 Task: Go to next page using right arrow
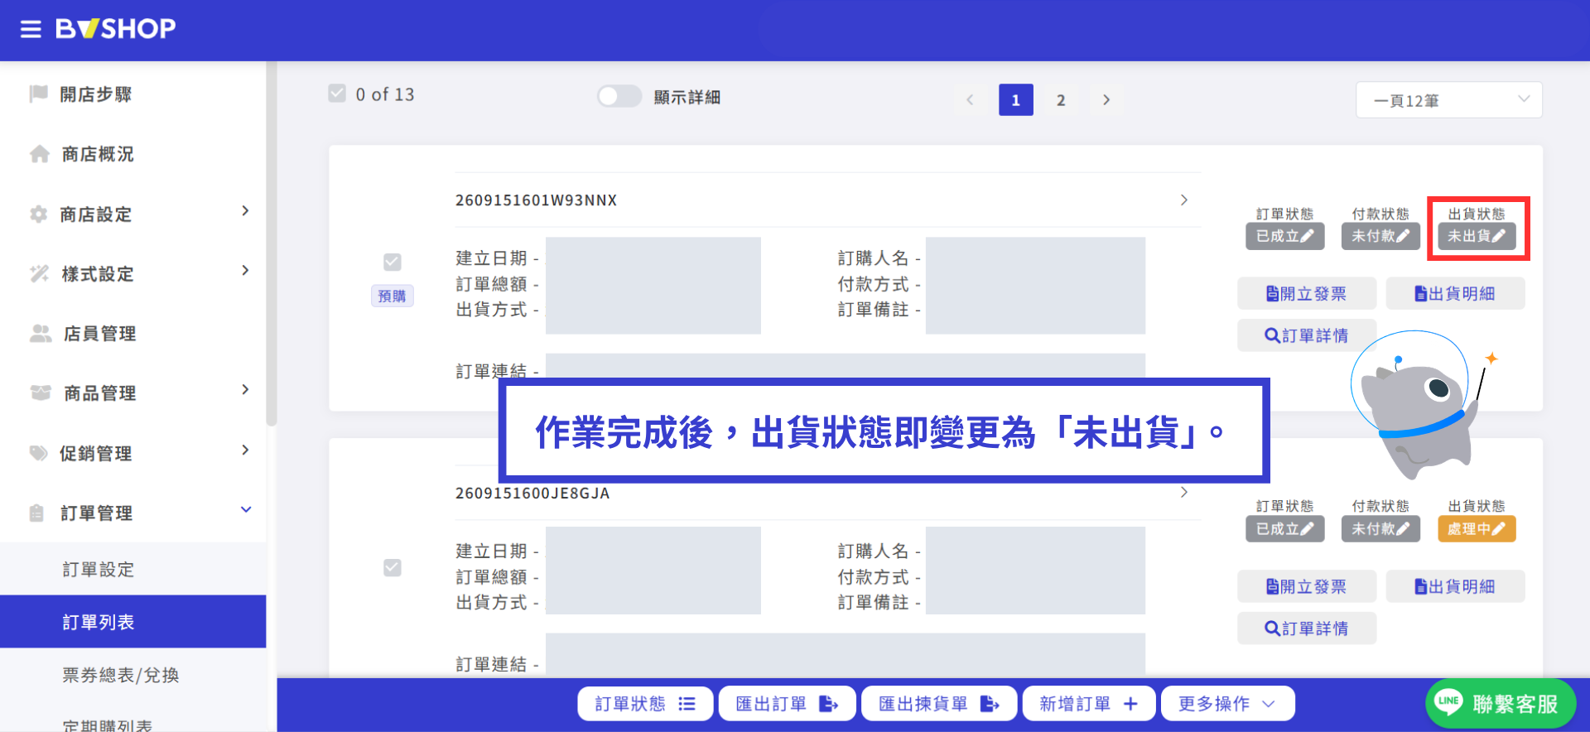point(1106,100)
